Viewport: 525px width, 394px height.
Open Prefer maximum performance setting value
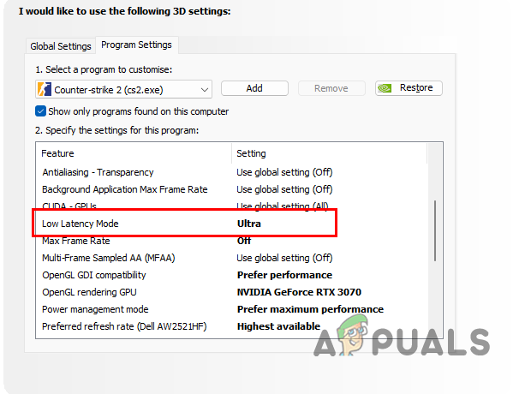point(310,309)
